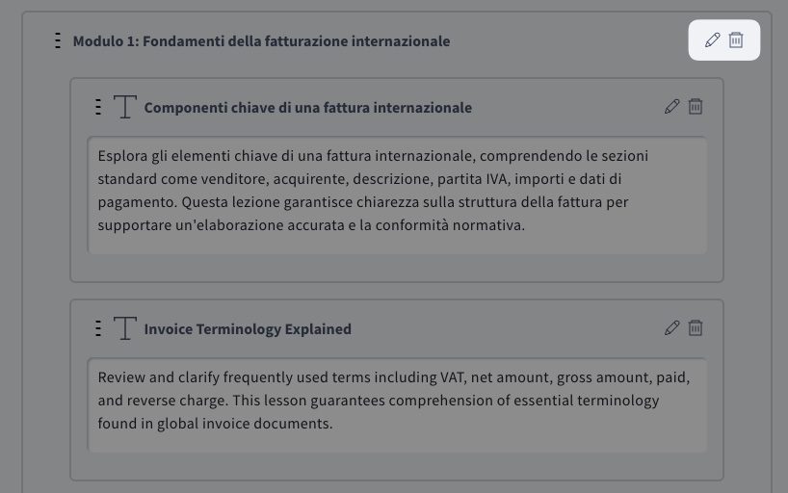Open the 'Componenti chiave di una fattura internazionale' title
Viewport: 788px width, 493px height.
pyautogui.click(x=308, y=108)
